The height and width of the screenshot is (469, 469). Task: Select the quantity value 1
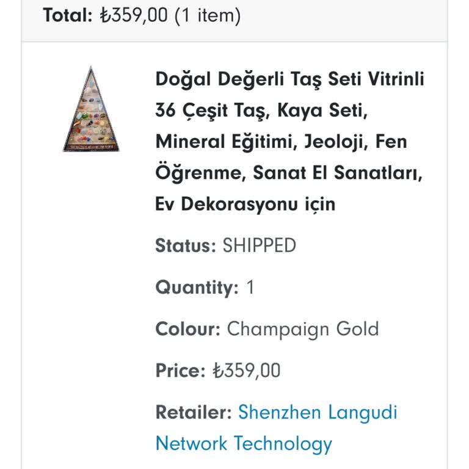pos(249,287)
